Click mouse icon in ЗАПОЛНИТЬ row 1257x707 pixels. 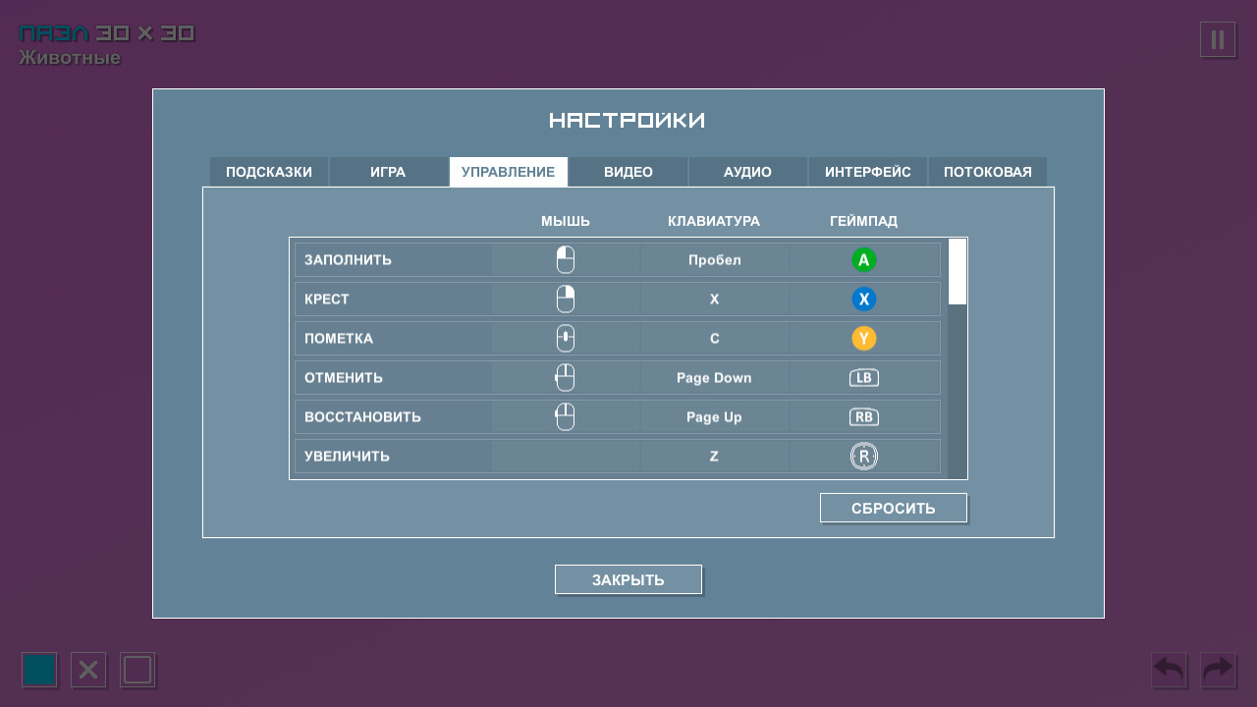coord(566,260)
